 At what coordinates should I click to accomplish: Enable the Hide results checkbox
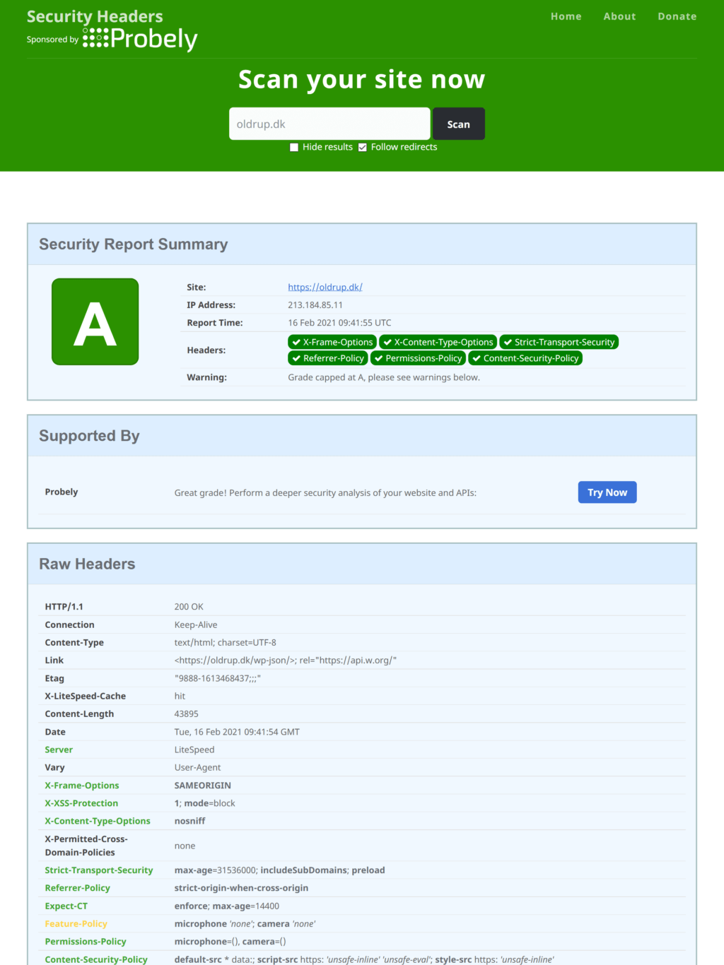(x=294, y=147)
